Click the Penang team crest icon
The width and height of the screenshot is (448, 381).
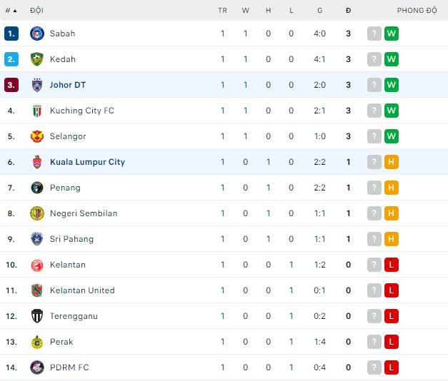click(x=37, y=188)
